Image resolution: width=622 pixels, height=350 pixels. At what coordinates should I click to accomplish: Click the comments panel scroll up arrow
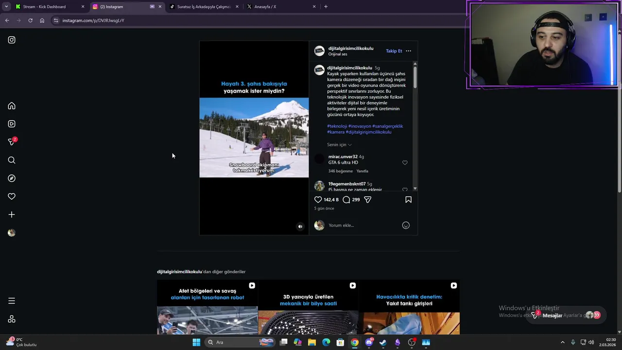coord(415,64)
